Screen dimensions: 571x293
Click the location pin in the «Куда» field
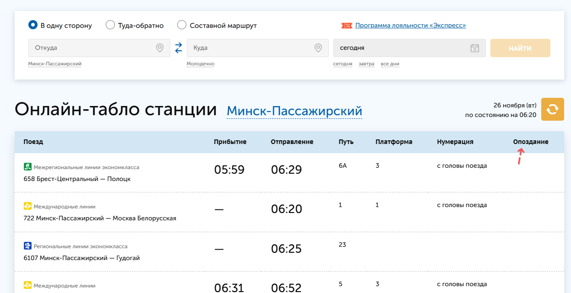click(318, 48)
